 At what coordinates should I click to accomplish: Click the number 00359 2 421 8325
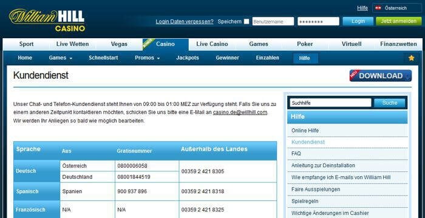203,210
